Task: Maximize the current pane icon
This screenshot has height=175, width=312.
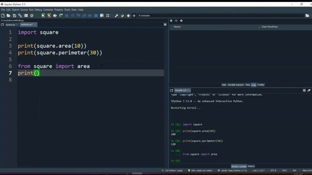Action: [102, 16]
